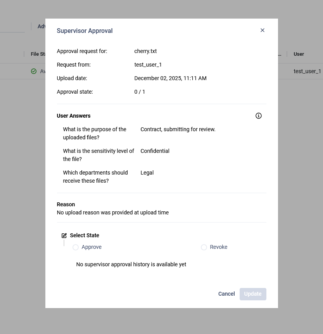The image size is (323, 334).
Task: Select the Approve option
Action: pos(91,247)
